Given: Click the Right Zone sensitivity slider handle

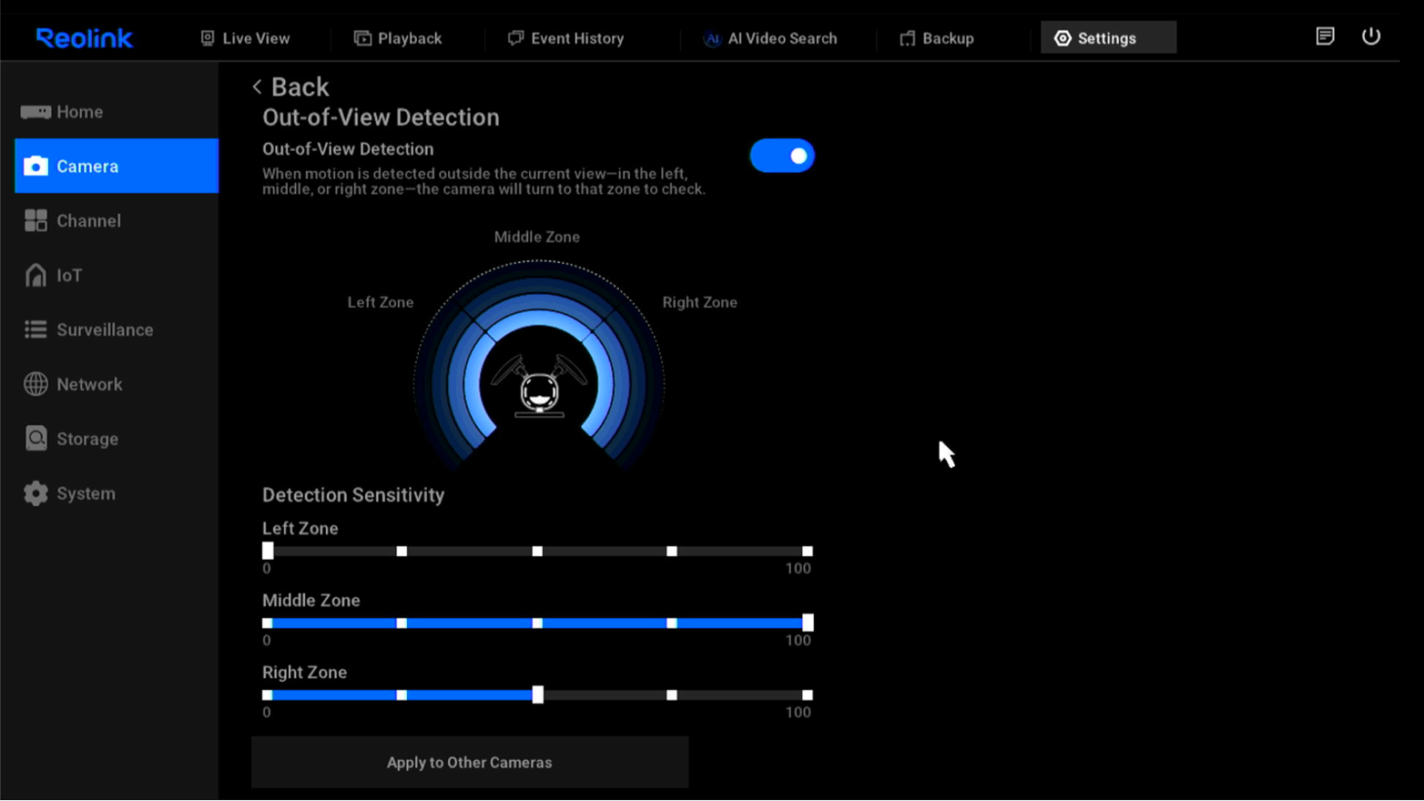Looking at the screenshot, I should pos(537,695).
